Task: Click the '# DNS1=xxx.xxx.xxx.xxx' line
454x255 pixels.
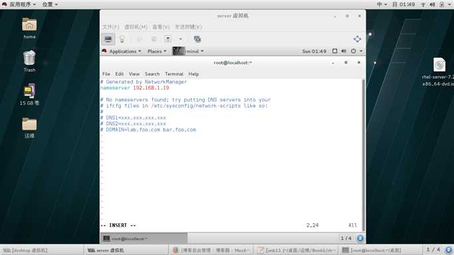Action: 133,118
